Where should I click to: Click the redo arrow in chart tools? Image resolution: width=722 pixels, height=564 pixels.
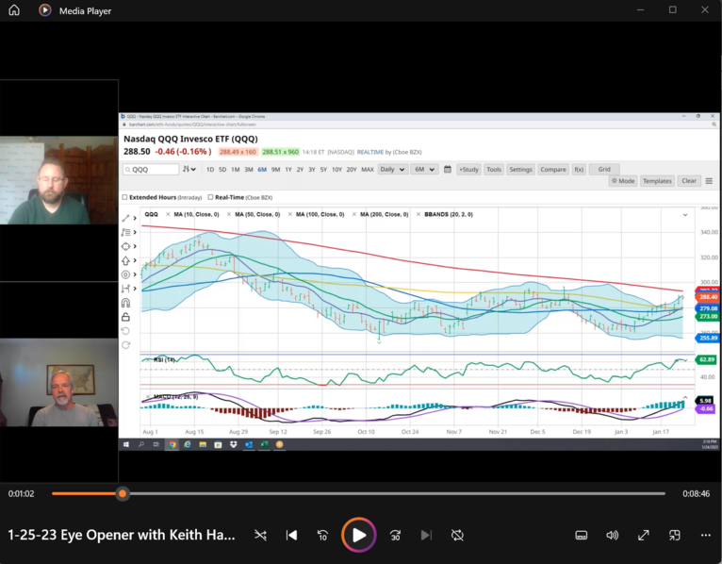(125, 345)
